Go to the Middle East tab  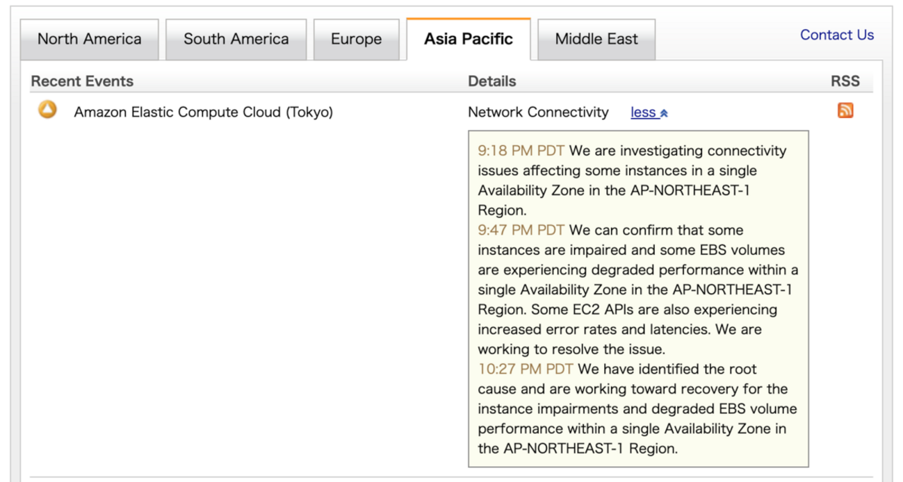click(x=596, y=39)
